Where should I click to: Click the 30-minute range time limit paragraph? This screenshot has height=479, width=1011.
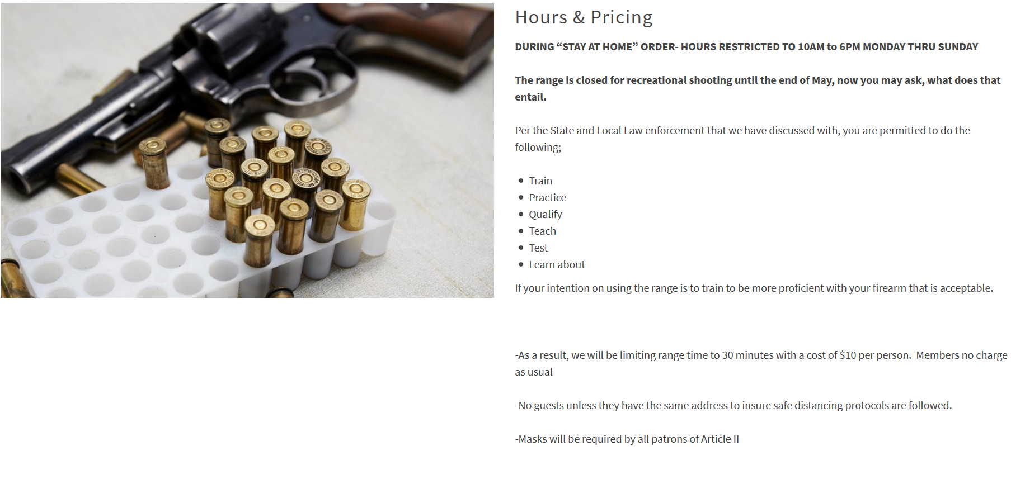pos(760,363)
